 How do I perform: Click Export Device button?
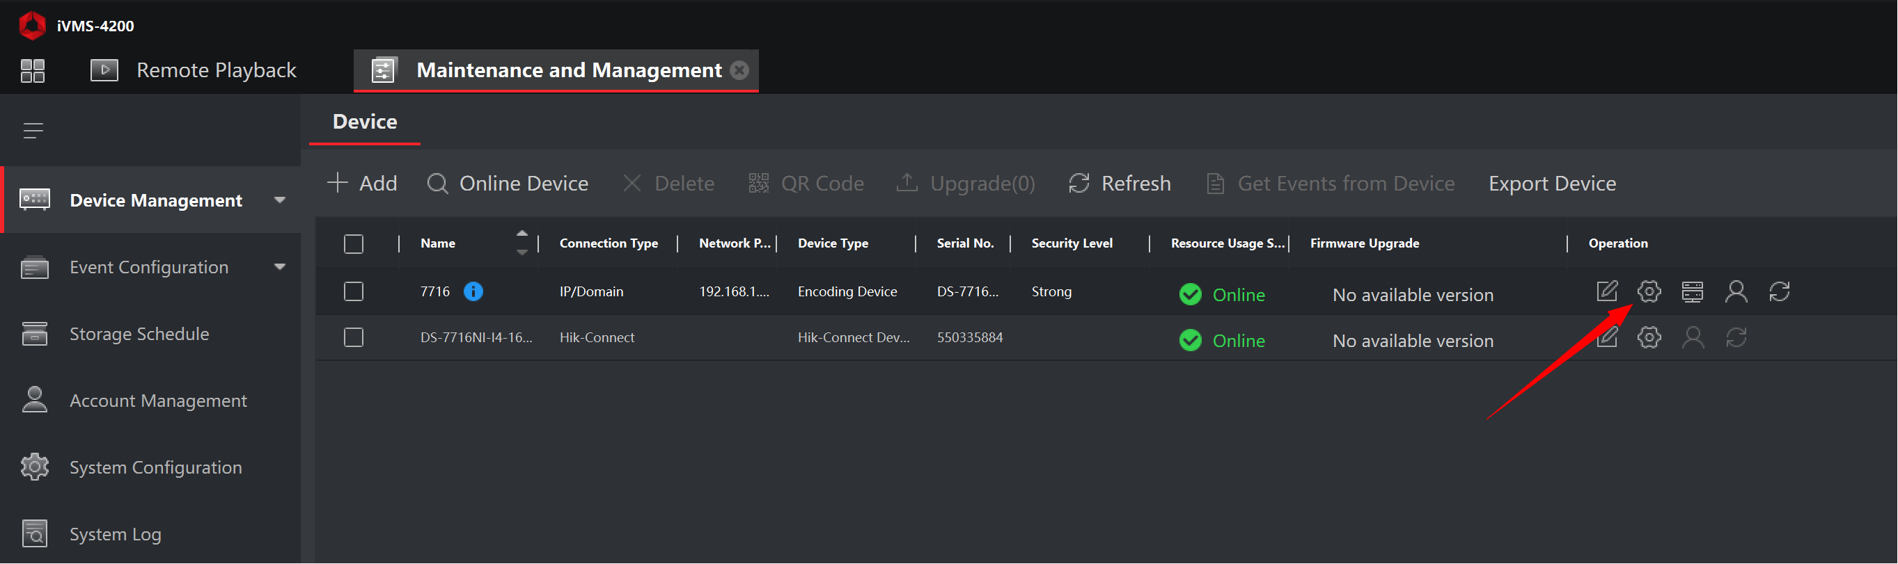click(1552, 184)
